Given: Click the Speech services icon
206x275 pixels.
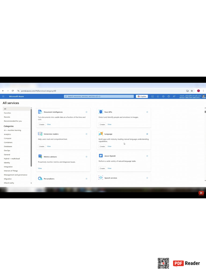Looking at the screenshot, I should click(101, 178).
